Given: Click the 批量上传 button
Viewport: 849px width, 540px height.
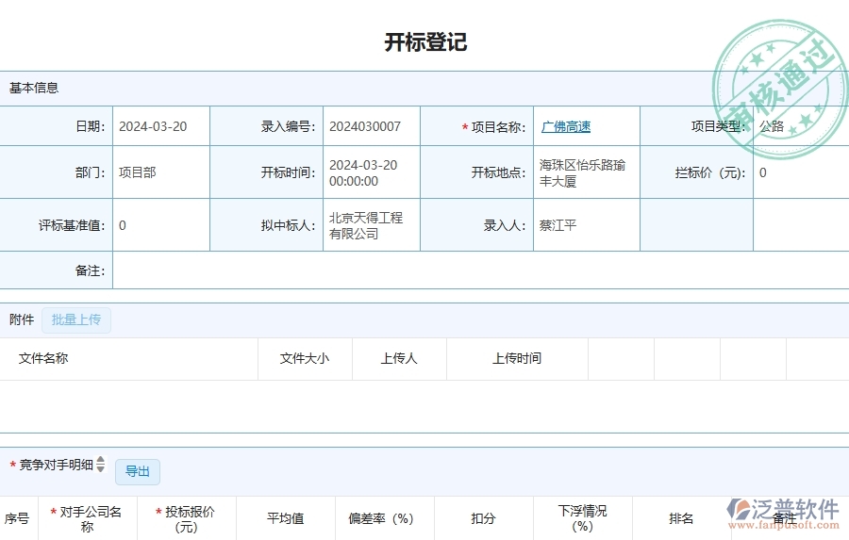Looking at the screenshot, I should 76,320.
